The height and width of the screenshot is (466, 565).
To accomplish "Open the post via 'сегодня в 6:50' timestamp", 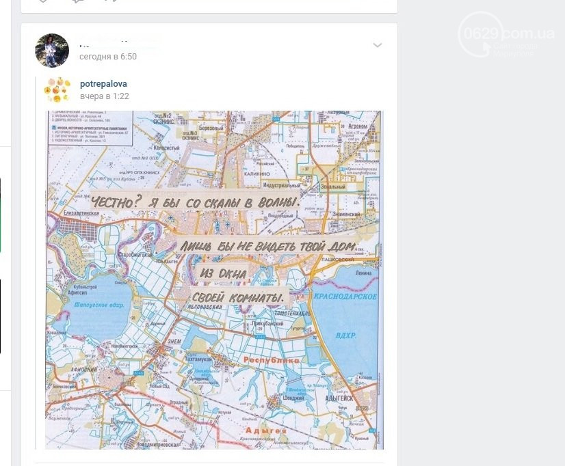I will (108, 57).
